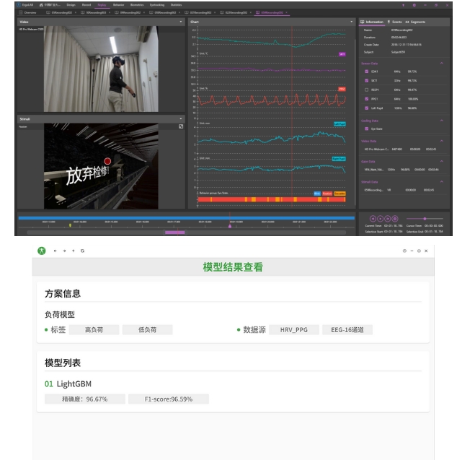
Task: Open the Behavior menu tab
Action: [x=118, y=5]
